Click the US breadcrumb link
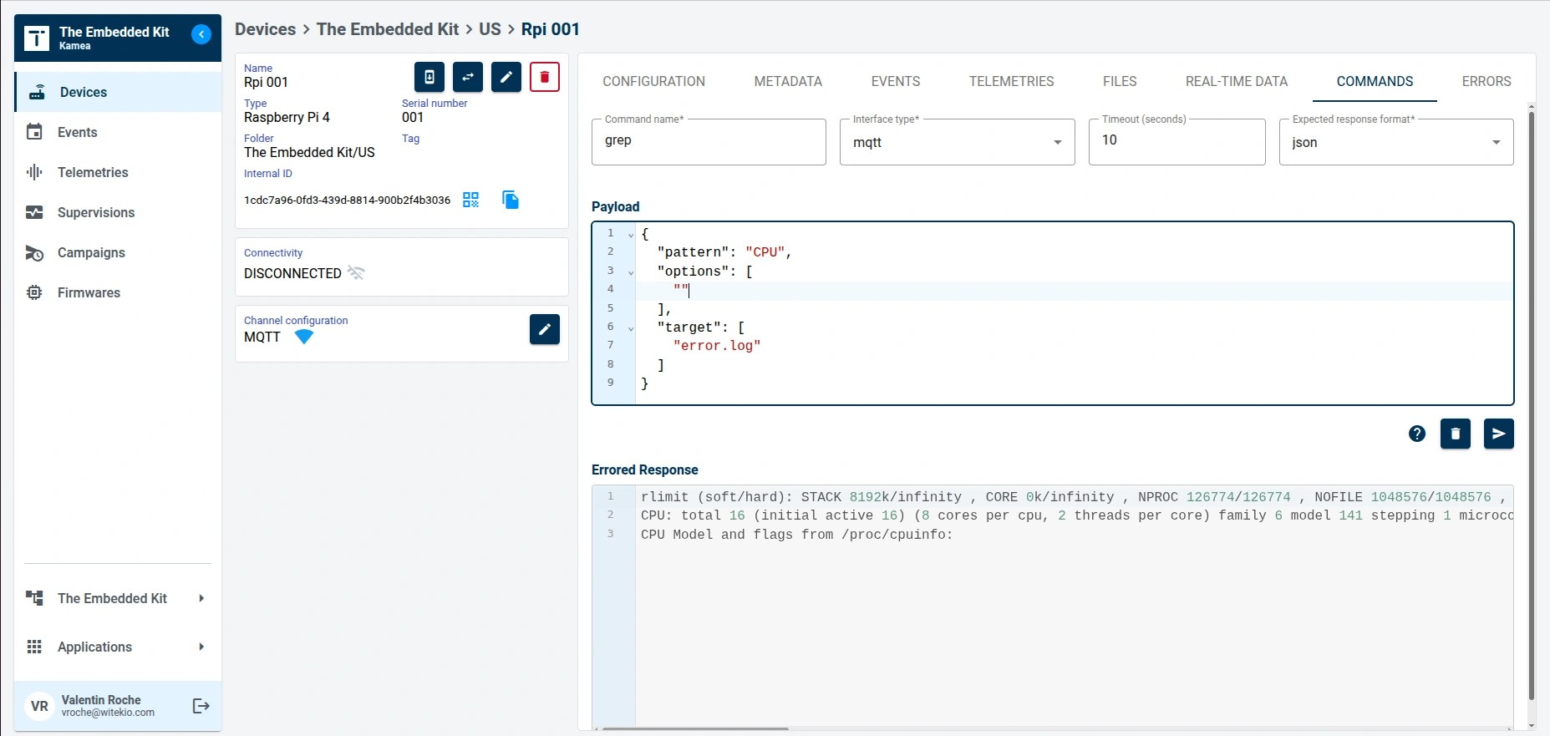The height and width of the screenshot is (736, 1550). [x=490, y=29]
